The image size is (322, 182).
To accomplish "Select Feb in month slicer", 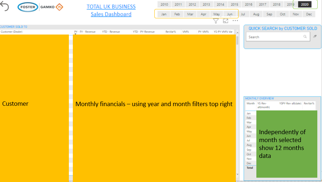I will pos(177,14).
